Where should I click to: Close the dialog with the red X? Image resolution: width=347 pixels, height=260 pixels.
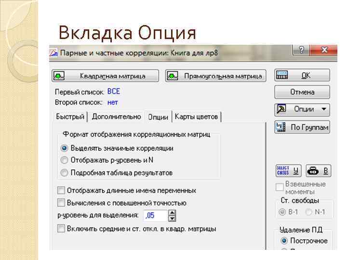click(324, 50)
